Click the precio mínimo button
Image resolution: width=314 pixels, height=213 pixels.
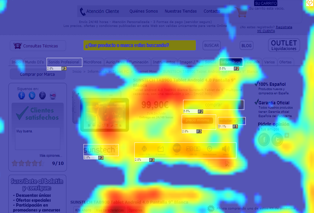(x=197, y=120)
